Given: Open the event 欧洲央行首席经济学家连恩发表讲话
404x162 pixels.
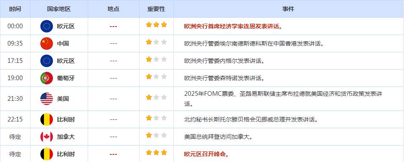Looking at the screenshot, I should 233,27.
